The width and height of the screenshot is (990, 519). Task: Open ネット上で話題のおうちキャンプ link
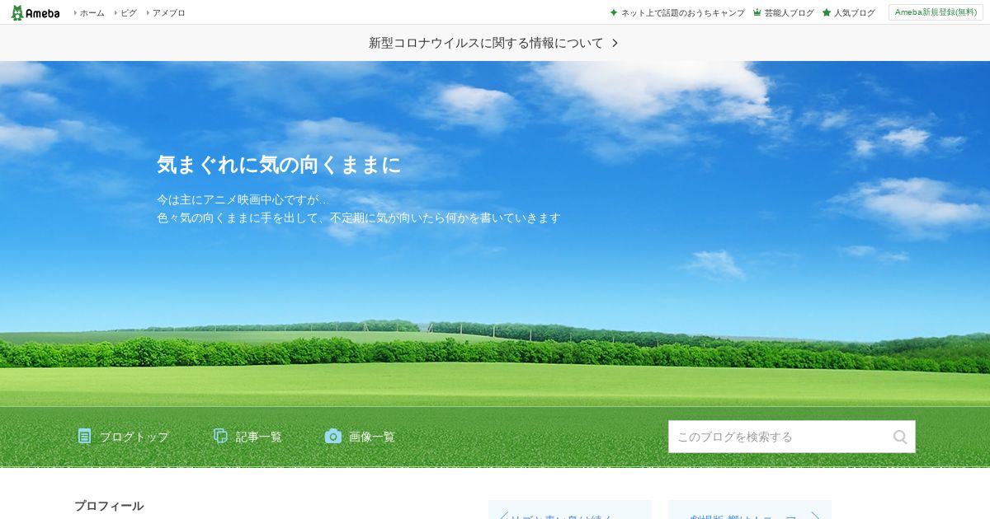pos(677,13)
